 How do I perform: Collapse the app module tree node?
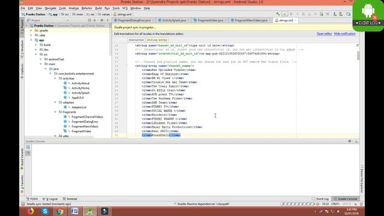click(31, 40)
